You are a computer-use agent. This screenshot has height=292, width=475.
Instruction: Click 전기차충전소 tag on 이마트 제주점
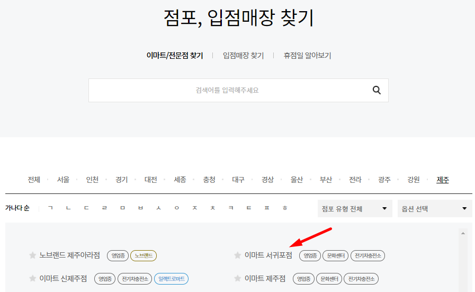[361, 279]
